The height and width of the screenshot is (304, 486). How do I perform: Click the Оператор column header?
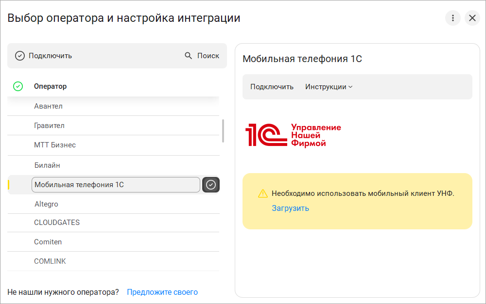pyautogui.click(x=50, y=86)
